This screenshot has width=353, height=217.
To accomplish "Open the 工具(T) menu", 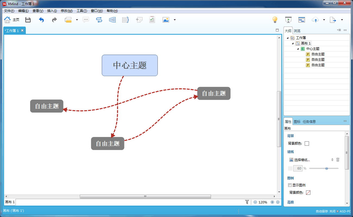I will click(82, 11).
